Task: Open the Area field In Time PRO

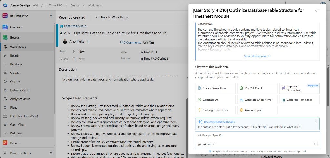Action: click(x=149, y=52)
